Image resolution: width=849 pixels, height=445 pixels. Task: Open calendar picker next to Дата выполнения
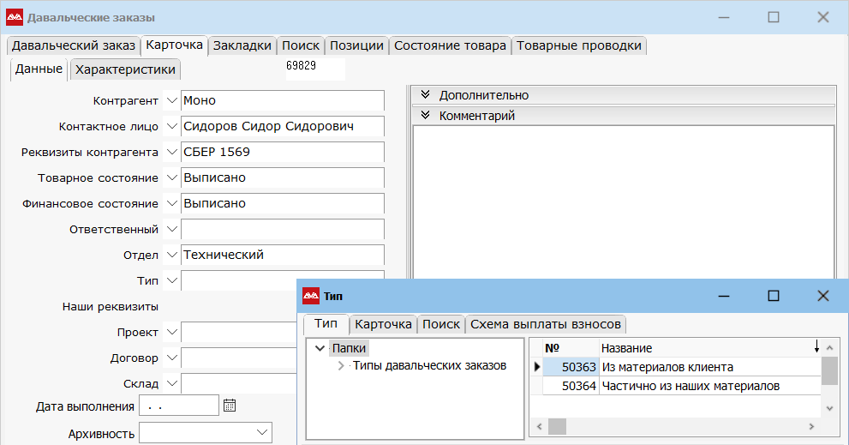point(229,406)
